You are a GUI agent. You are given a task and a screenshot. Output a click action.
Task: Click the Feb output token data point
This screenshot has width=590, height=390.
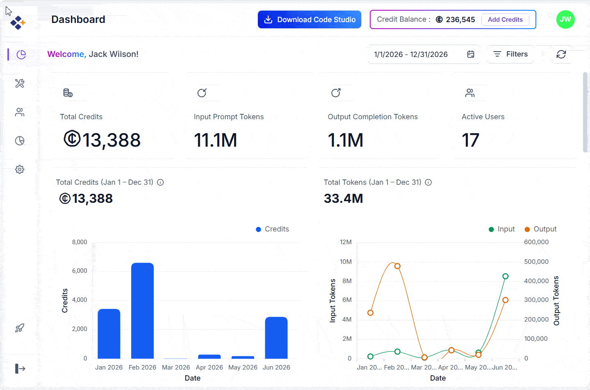coord(397,266)
